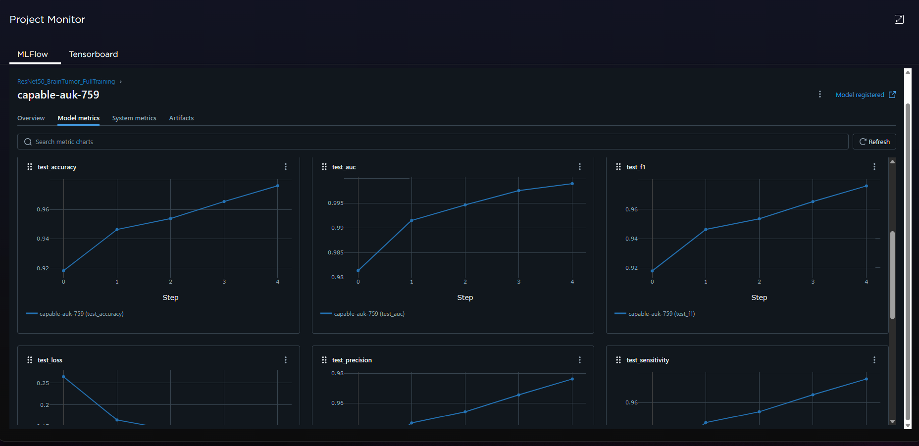
Task: Select the Model metrics tab
Action: tap(78, 118)
